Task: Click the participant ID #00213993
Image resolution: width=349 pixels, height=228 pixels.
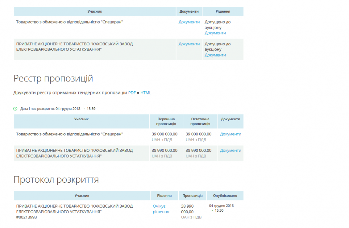Action: 27,217
